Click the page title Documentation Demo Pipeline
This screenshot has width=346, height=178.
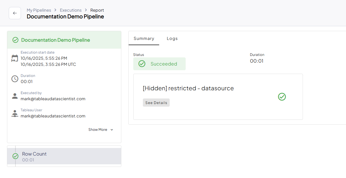click(x=65, y=17)
